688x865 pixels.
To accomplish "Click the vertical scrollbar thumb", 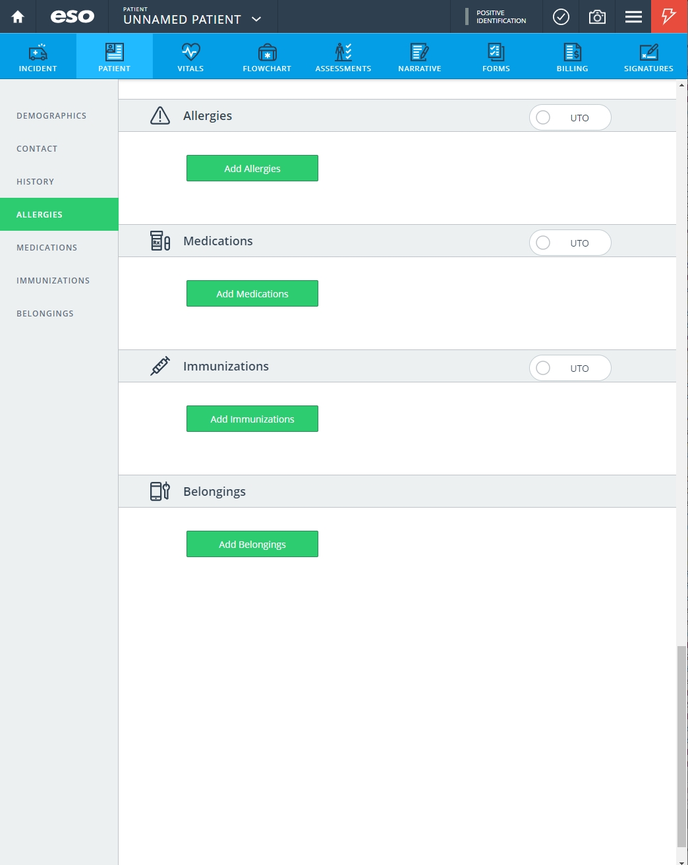I will coord(681,746).
